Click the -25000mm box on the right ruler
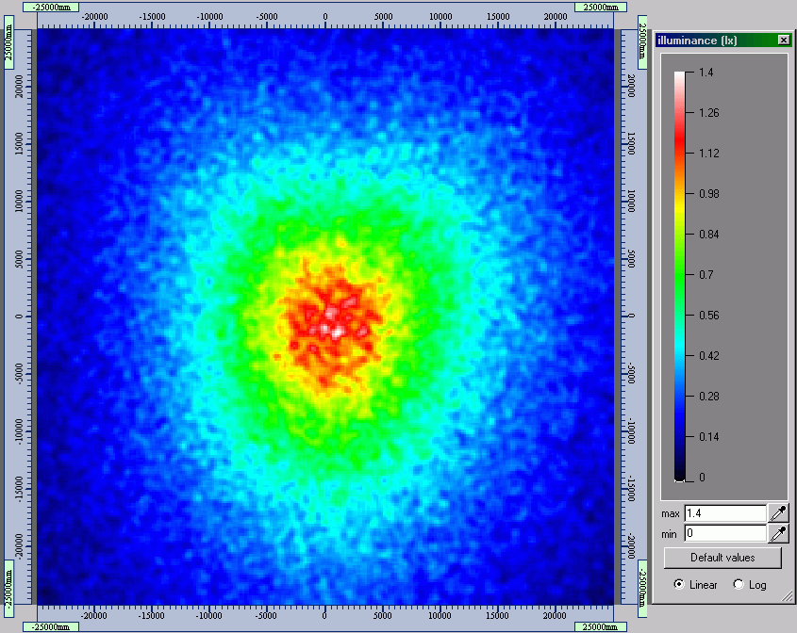 click(642, 589)
